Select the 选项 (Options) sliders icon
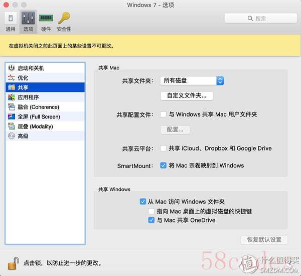Screen dimensions: 301x276 point(28,18)
